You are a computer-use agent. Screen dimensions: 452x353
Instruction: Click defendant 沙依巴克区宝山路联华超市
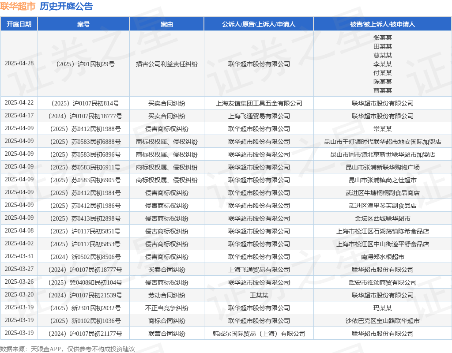(x=383, y=321)
